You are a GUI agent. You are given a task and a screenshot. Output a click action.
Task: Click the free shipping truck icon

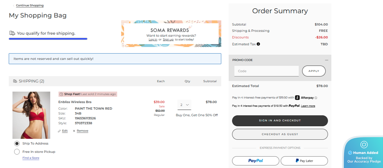(x=12, y=33)
